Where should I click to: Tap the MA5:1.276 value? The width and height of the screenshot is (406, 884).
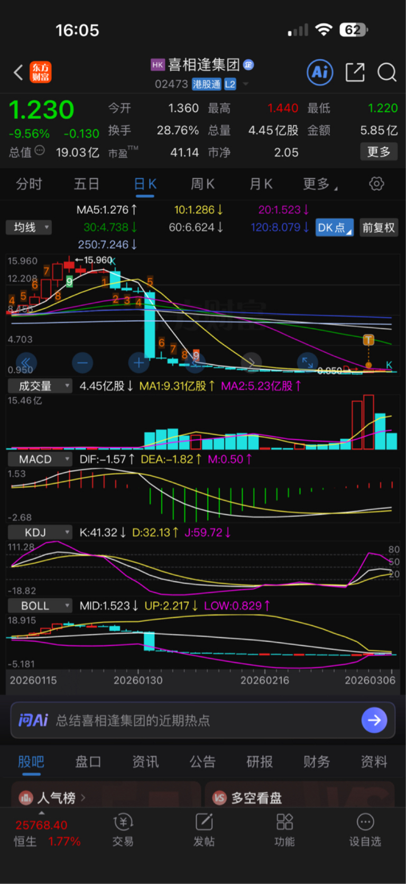[107, 210]
